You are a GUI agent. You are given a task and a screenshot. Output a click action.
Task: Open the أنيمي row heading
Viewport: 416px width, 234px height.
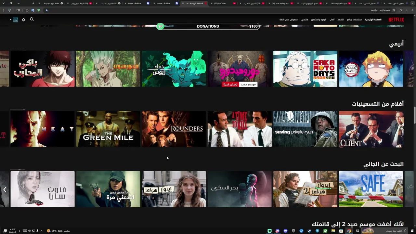[x=396, y=44]
